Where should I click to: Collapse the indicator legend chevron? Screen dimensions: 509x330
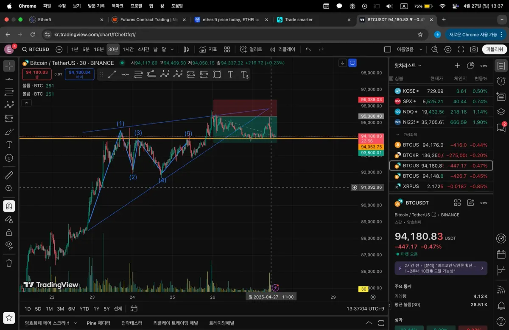pos(26,102)
